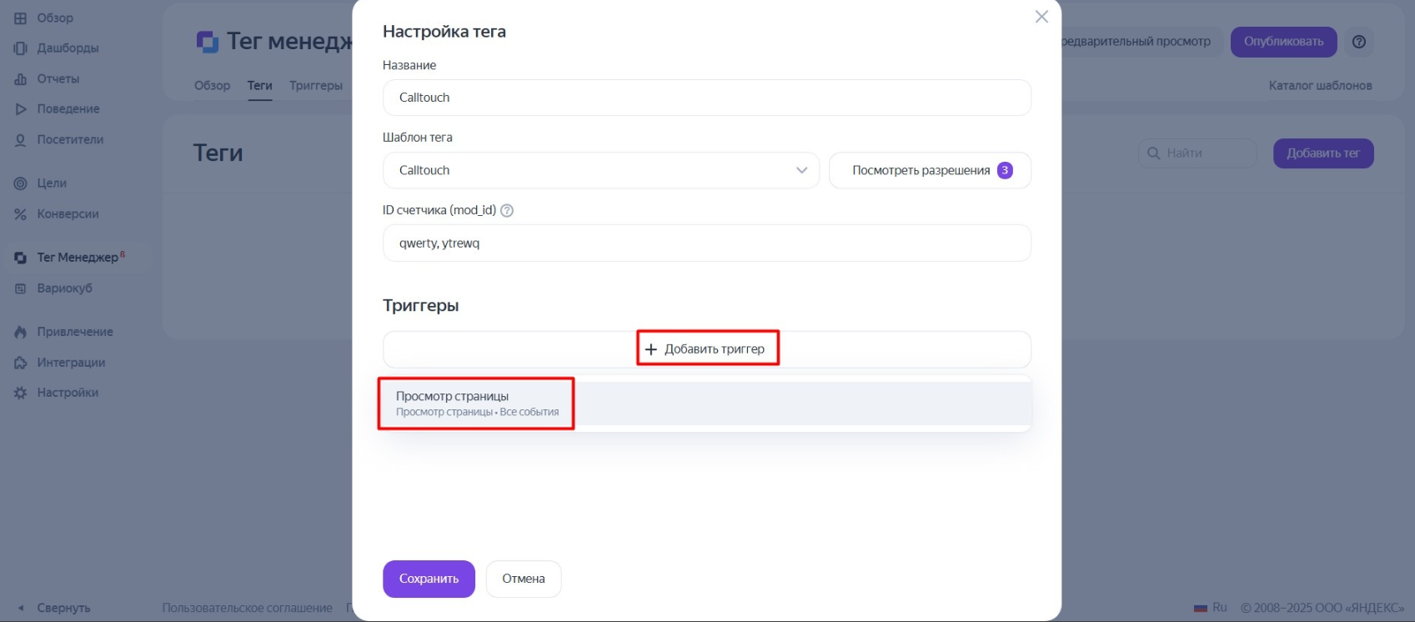Click Добавить тег button
This screenshot has height=622, width=1415.
point(1323,153)
